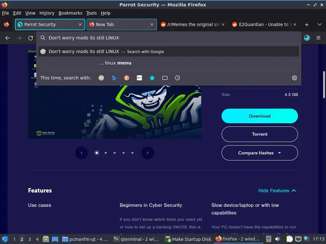
Task: Click the circular extension icon in the toolbar
Action: click(x=307, y=38)
